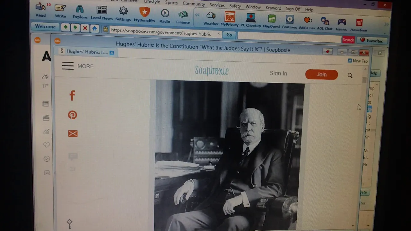411x231 pixels.
Task: Open the address bar URL dropdown
Action: 219,34
